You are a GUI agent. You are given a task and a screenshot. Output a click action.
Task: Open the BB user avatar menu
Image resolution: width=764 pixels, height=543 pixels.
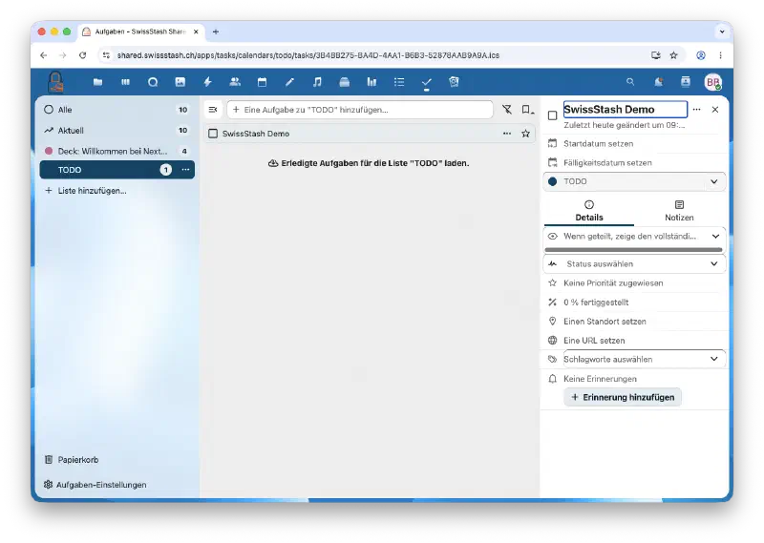point(712,82)
